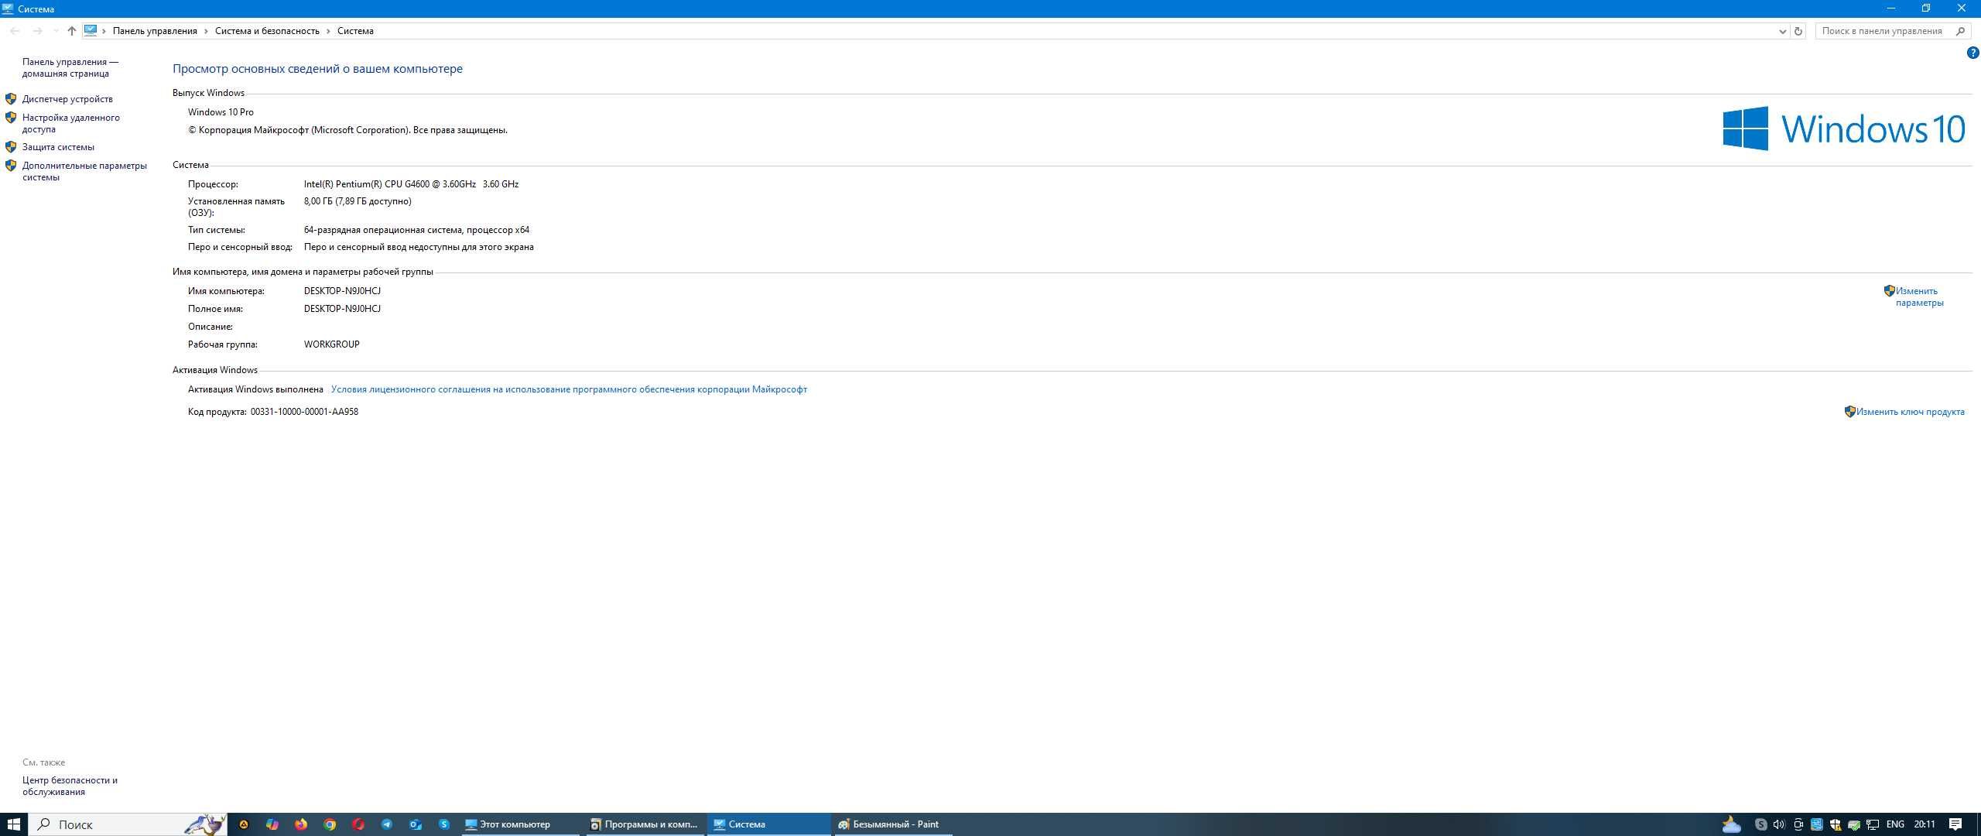Switch to Система taskbar window
The height and width of the screenshot is (836, 1981).
click(768, 824)
